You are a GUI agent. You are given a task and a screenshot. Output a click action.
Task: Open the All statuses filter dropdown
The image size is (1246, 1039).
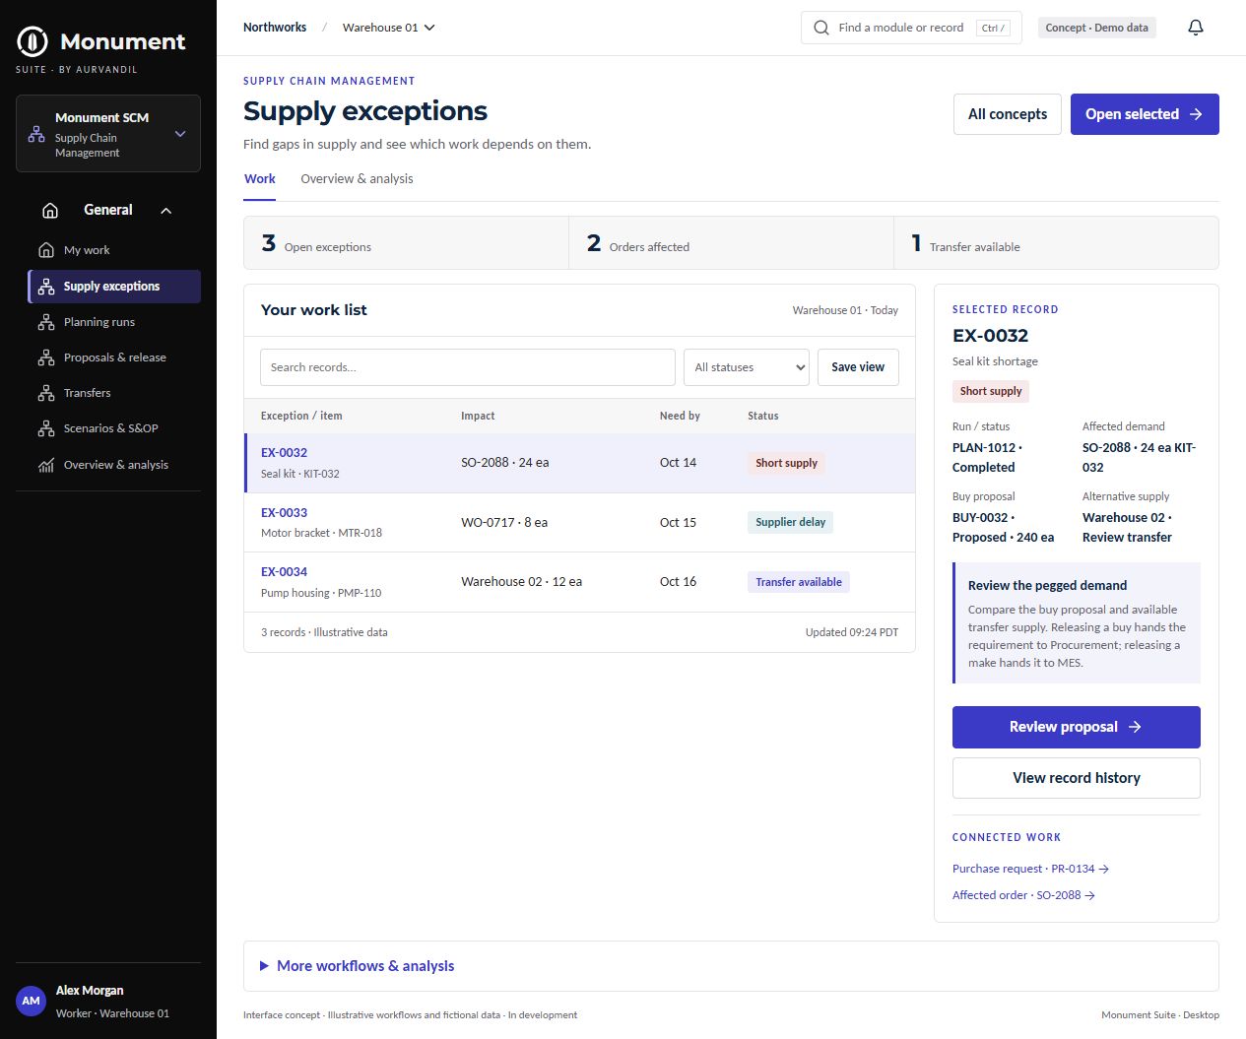(747, 367)
